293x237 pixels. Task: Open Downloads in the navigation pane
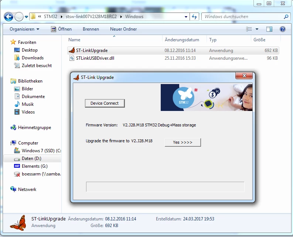[33, 58]
